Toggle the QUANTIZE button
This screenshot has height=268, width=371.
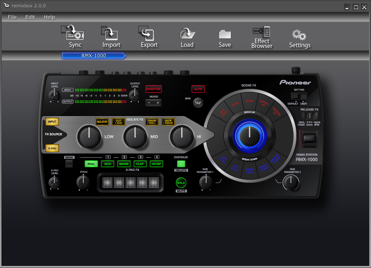pos(154,89)
